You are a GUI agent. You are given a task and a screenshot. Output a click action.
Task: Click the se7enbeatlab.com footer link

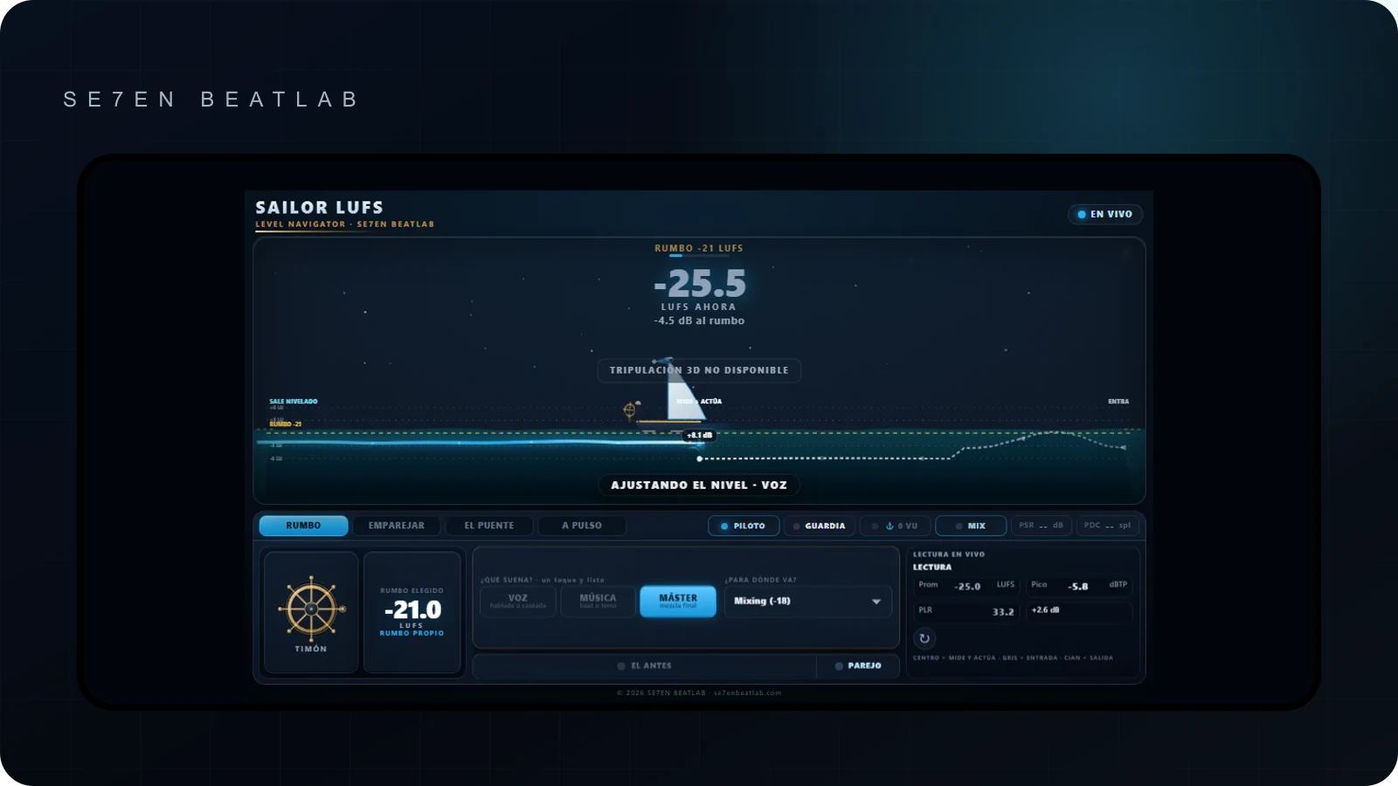[x=747, y=693]
